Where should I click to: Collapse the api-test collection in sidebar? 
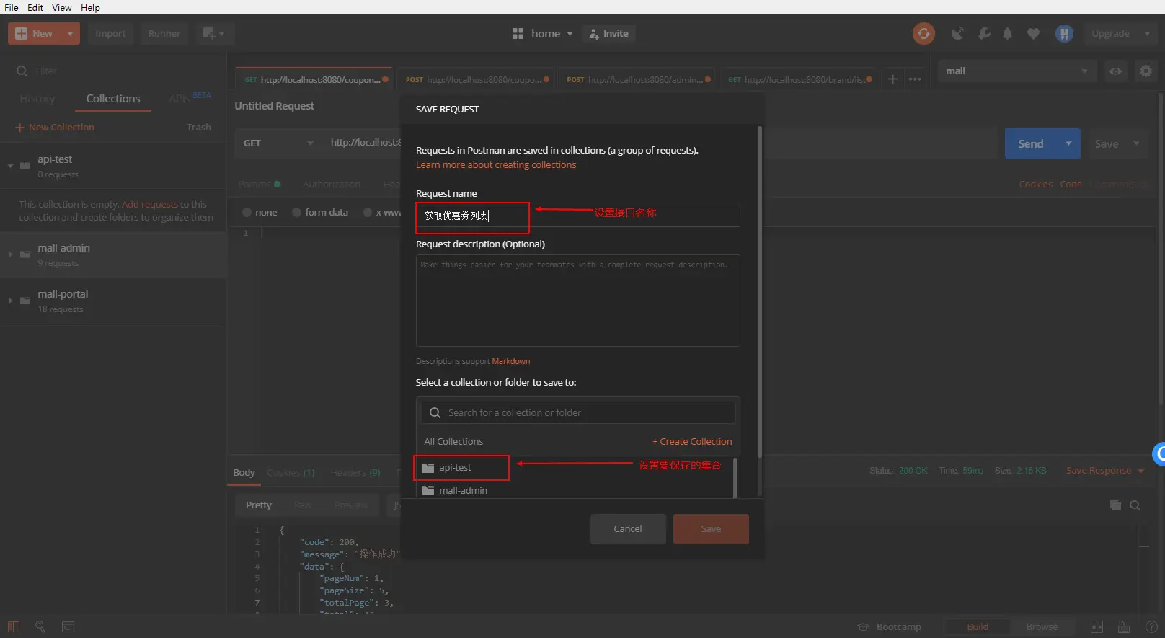(x=10, y=166)
